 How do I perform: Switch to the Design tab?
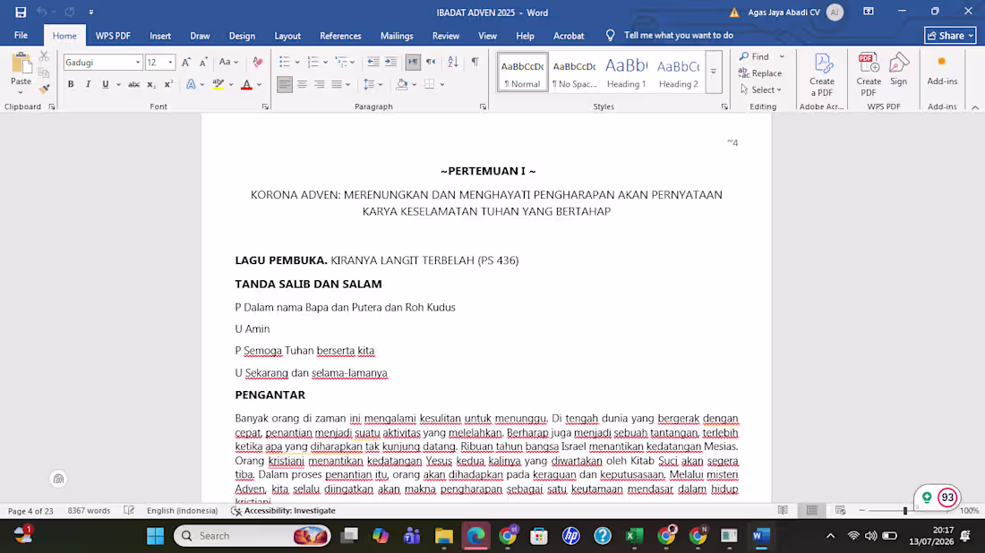[242, 36]
